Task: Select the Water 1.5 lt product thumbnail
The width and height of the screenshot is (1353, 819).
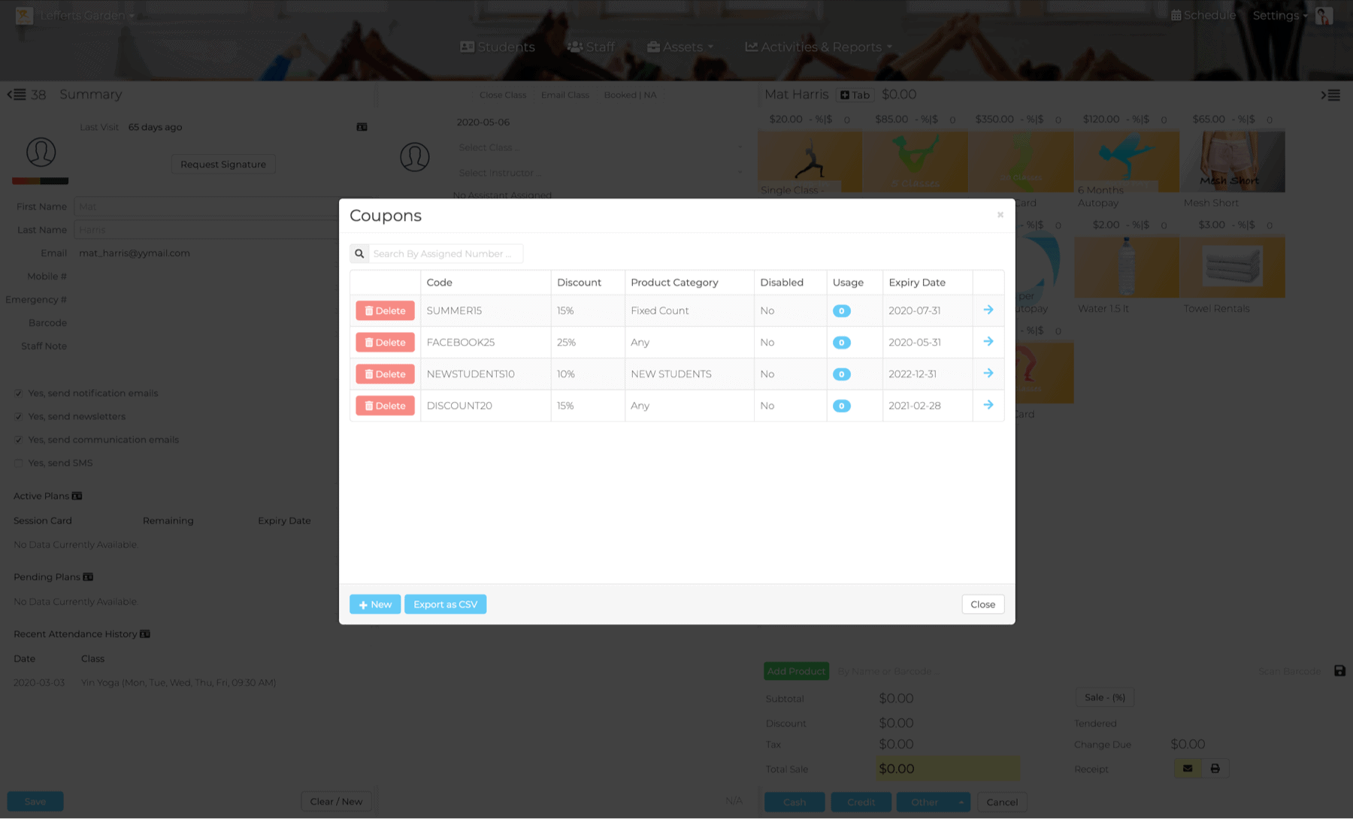Action: coord(1127,267)
